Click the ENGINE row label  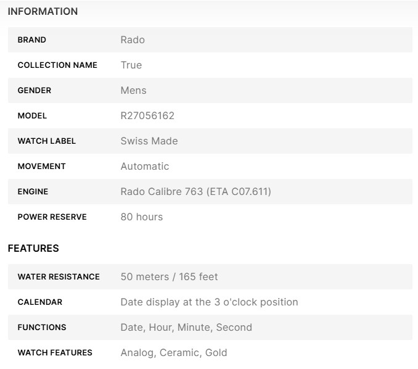point(33,191)
